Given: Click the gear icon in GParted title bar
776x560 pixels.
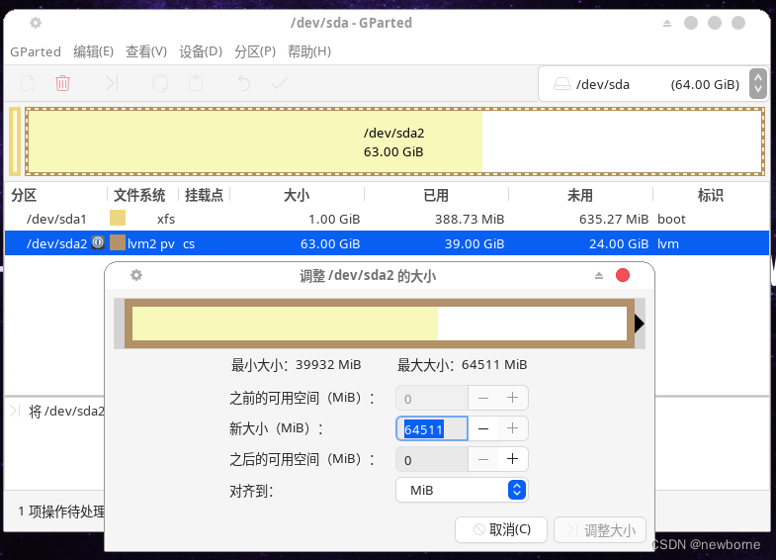Looking at the screenshot, I should point(36,23).
